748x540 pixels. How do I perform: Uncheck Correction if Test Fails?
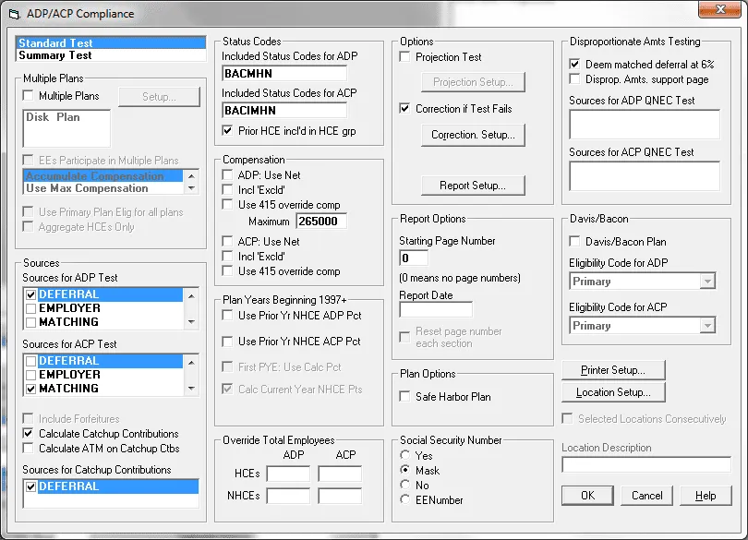(405, 109)
